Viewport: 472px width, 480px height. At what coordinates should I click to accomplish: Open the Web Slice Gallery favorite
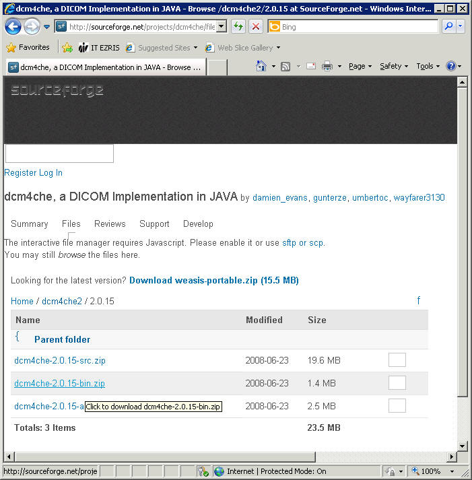(243, 48)
